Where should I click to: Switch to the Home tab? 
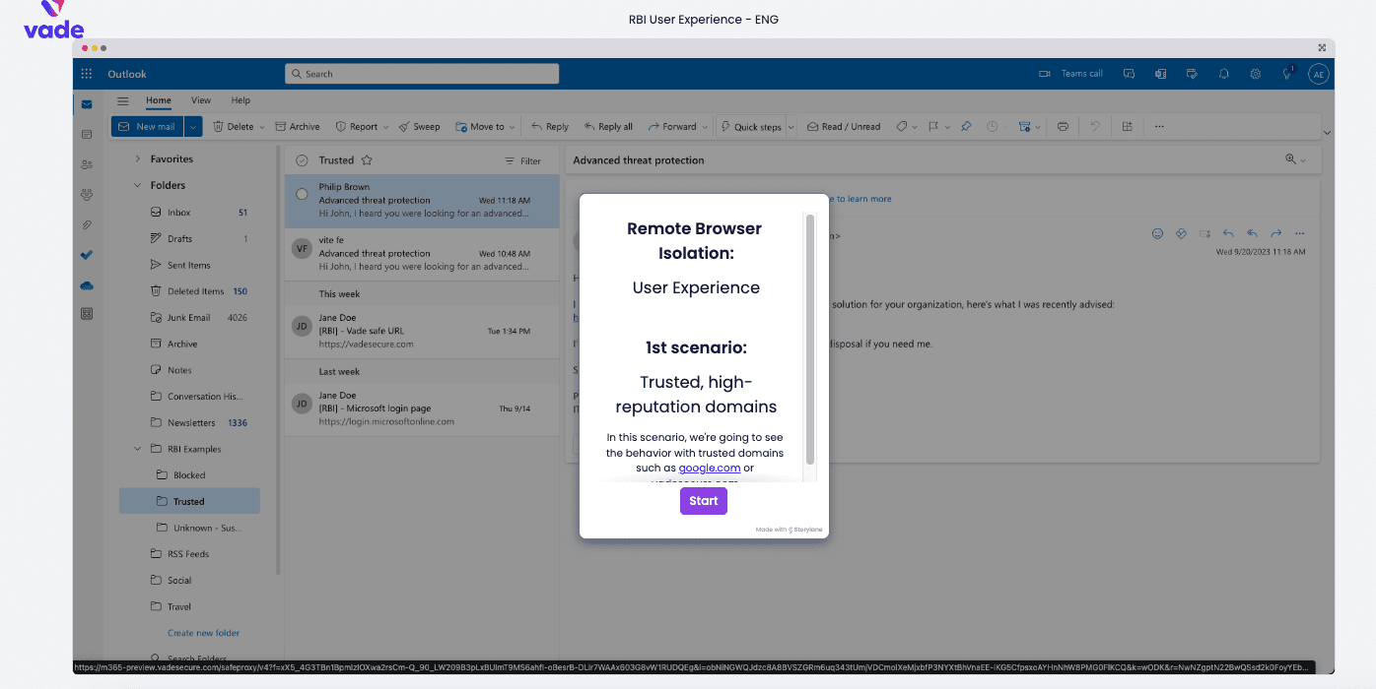click(159, 100)
